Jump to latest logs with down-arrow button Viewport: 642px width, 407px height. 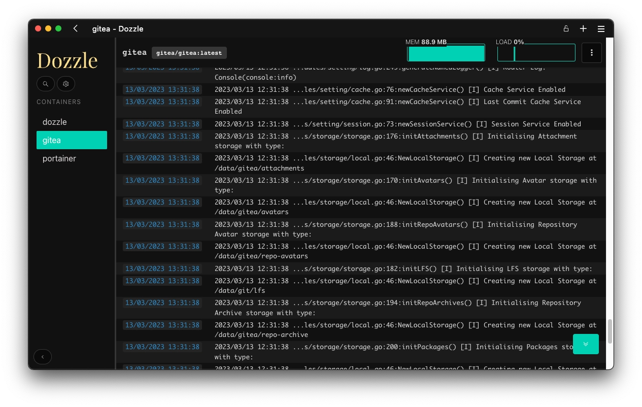pyautogui.click(x=586, y=344)
